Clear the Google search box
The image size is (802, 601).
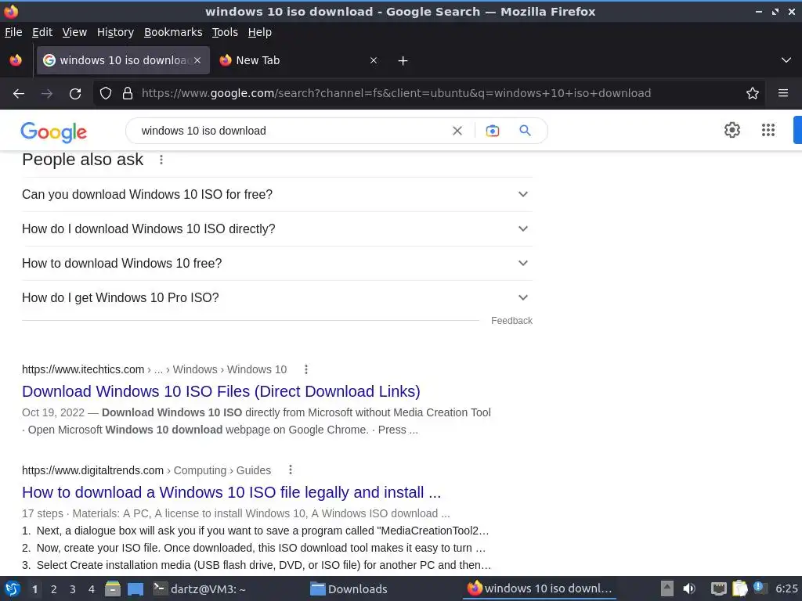tap(457, 131)
